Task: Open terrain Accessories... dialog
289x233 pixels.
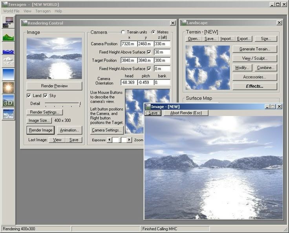Action: [x=255, y=77]
